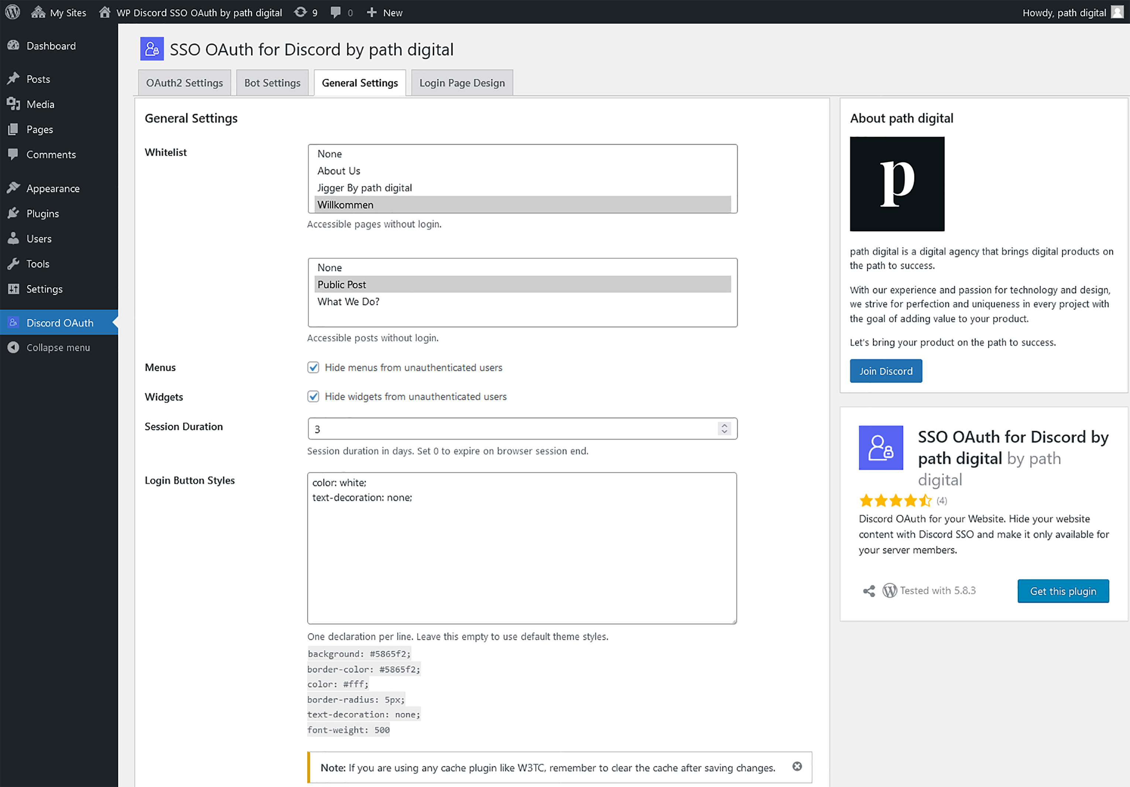
Task: Click the Discord OAuth sidebar icon
Action: pos(13,322)
